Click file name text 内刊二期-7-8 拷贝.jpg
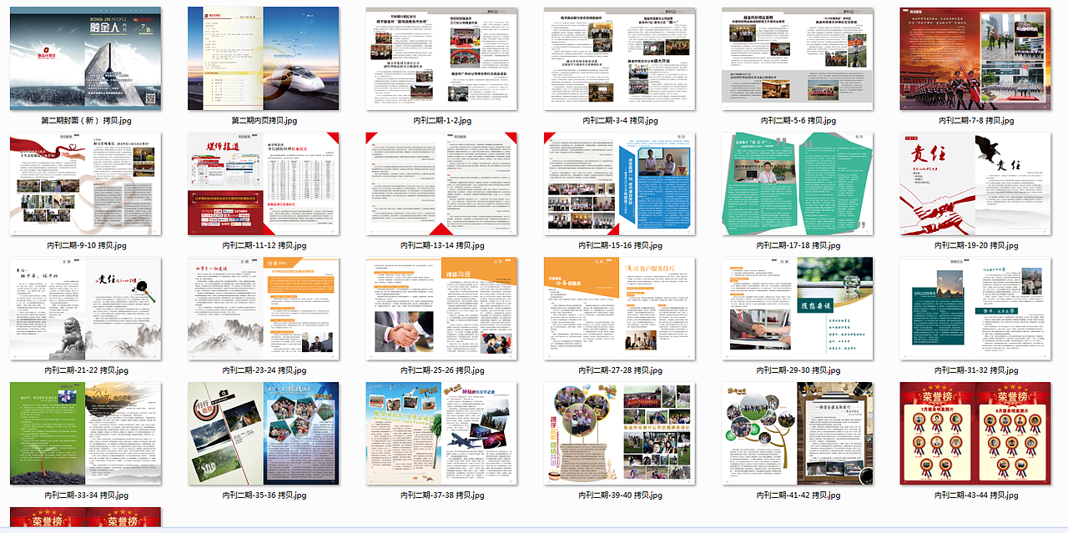The image size is (1068, 533). (x=975, y=121)
